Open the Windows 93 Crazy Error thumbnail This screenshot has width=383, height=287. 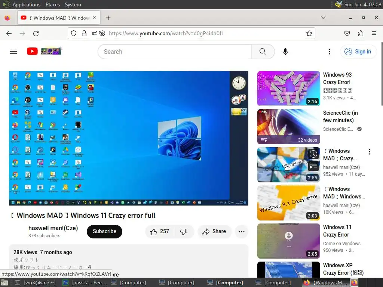click(288, 88)
